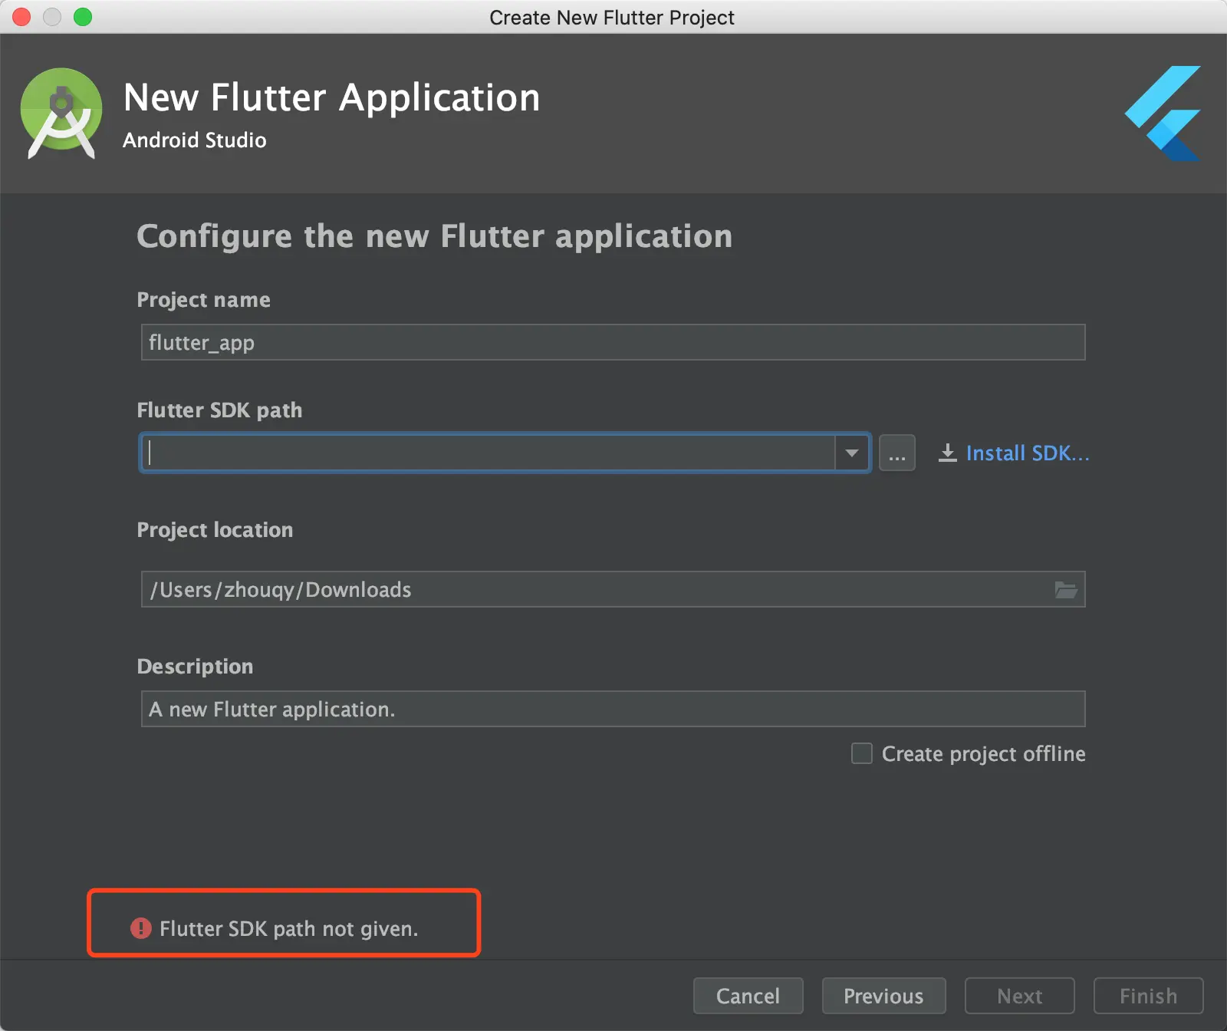This screenshot has height=1031, width=1227.
Task: Edit the Description text field
Action: [612, 709]
